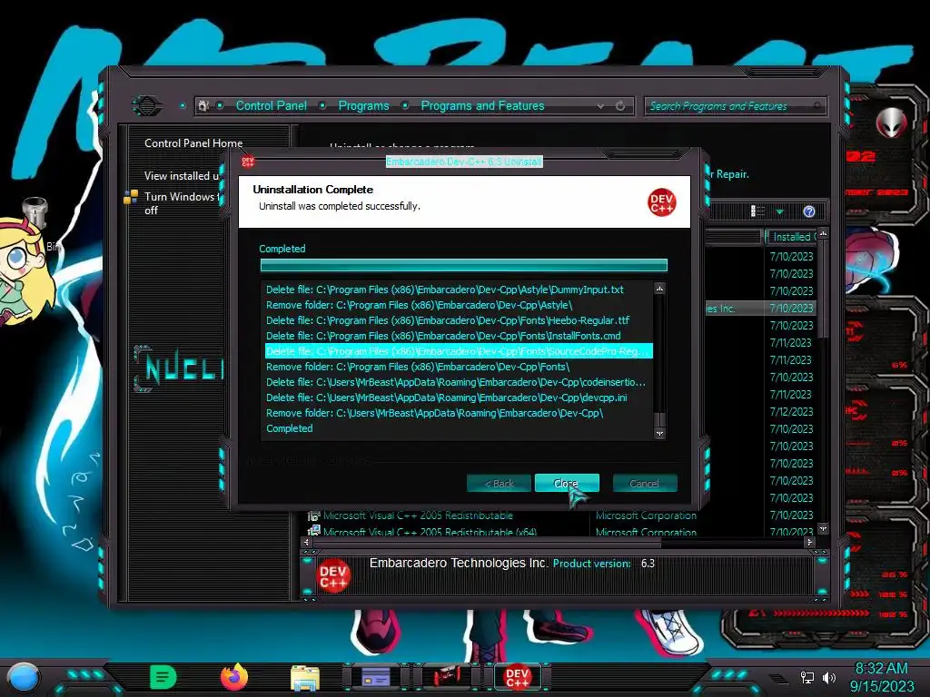Click the Embarcadero Technologies Inc. publisher text
930x697 pixels.
click(x=458, y=563)
